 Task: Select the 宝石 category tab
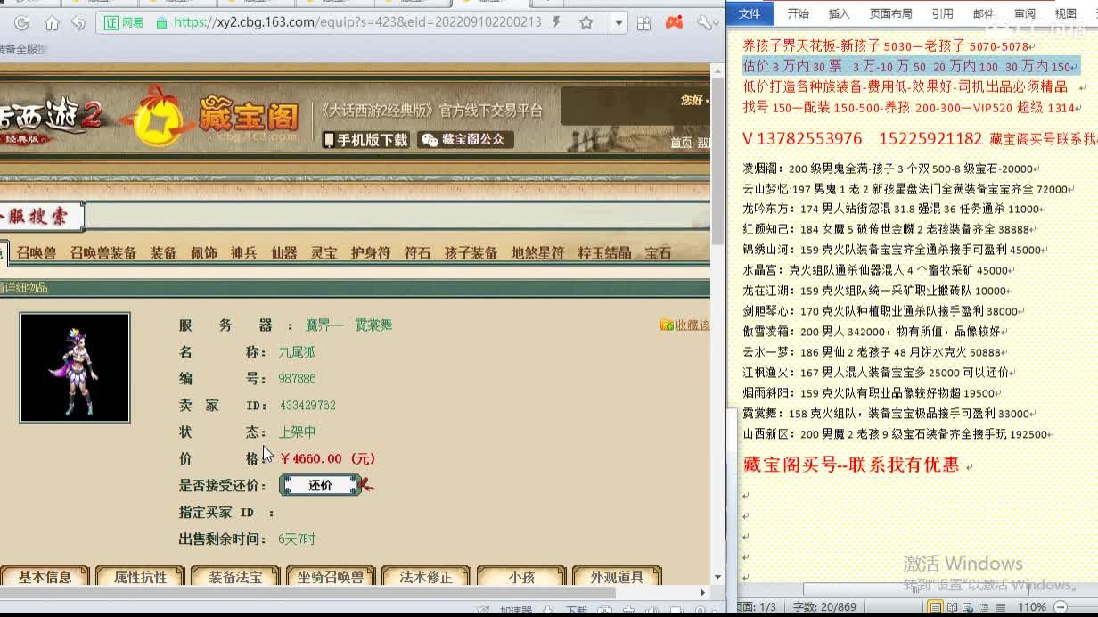[x=658, y=253]
